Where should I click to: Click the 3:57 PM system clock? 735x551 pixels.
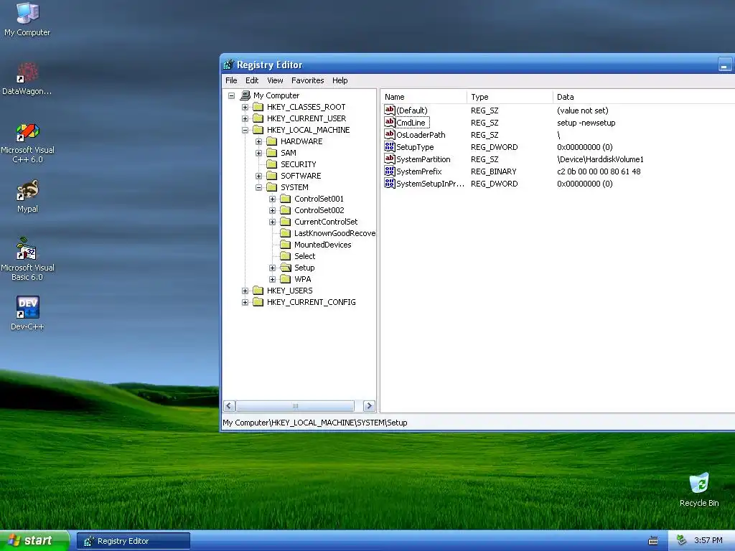tap(708, 541)
